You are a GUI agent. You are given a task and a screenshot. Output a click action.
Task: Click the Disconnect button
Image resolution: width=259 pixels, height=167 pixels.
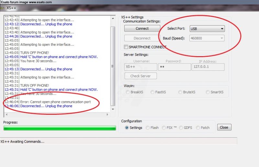click(142, 38)
